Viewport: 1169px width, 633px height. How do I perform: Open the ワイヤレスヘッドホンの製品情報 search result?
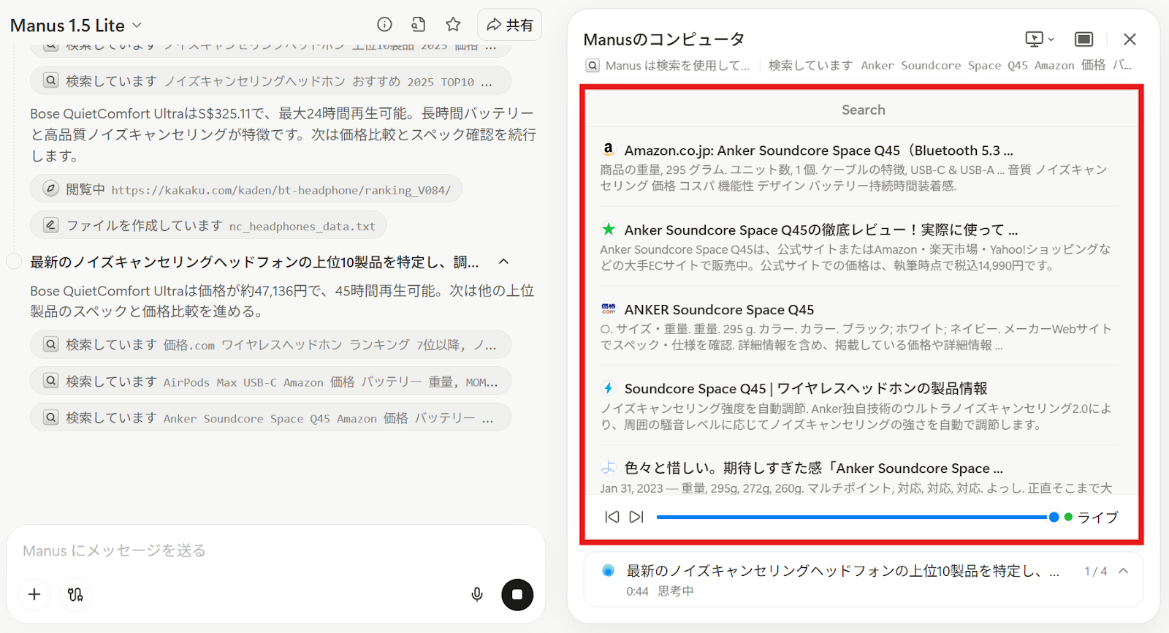point(806,388)
